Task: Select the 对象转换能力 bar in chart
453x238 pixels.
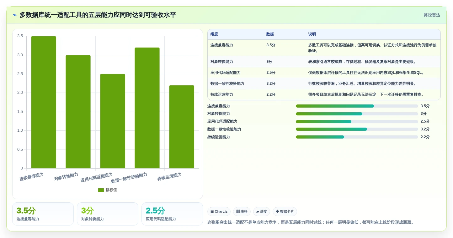Action: tap(78, 112)
